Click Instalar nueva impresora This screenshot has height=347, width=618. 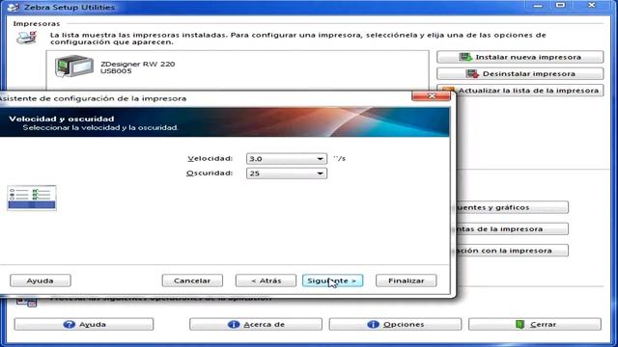(x=520, y=57)
